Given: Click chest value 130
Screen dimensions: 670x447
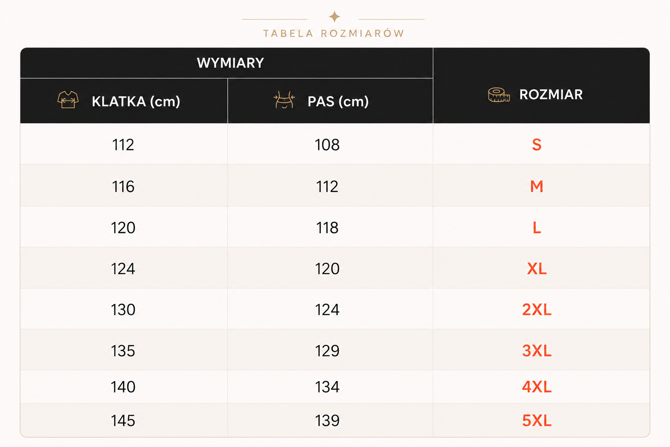Looking at the screenshot, I should pos(123,309).
